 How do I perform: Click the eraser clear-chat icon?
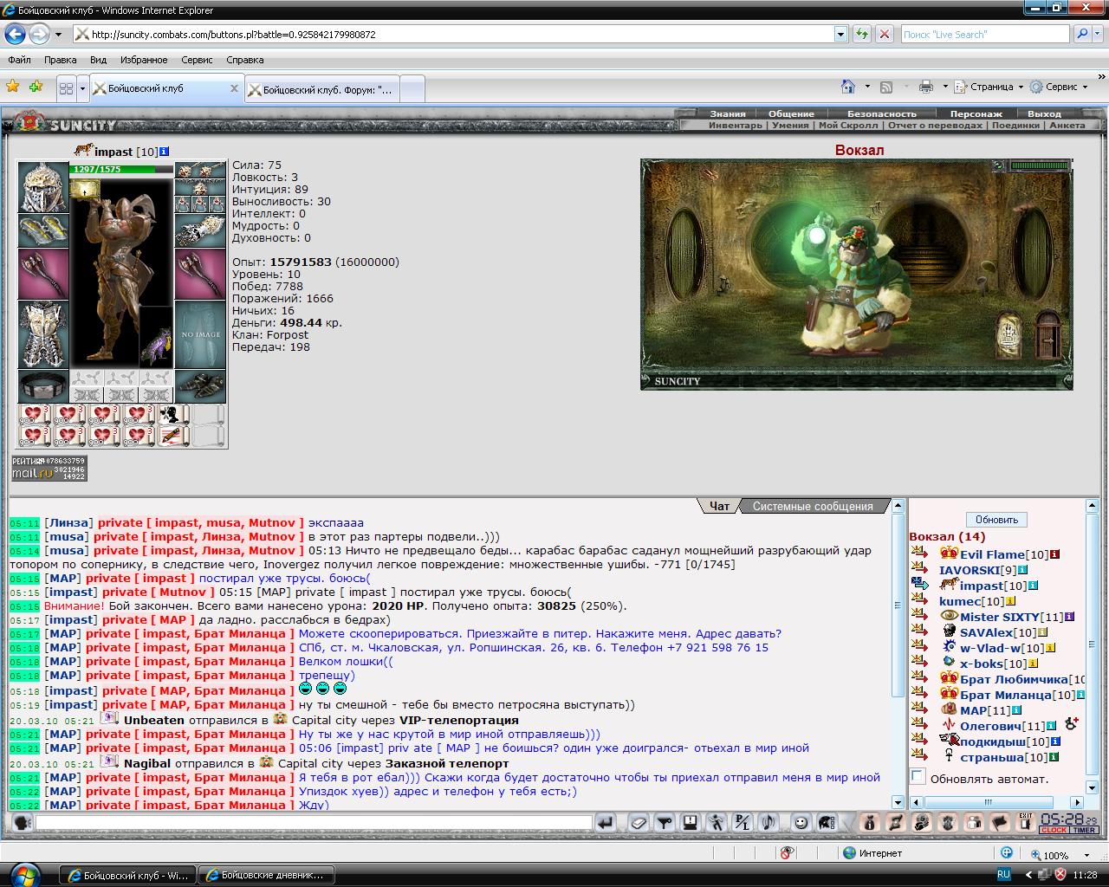(x=639, y=823)
